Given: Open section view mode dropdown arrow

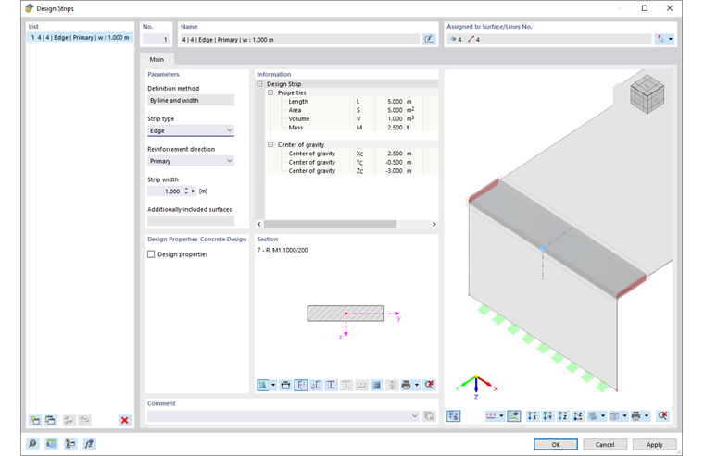Looking at the screenshot, I should [273, 385].
